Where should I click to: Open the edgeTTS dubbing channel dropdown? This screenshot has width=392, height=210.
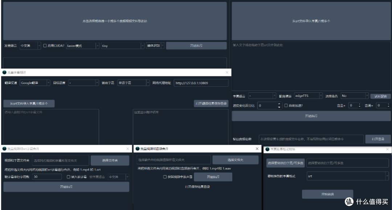coord(308,96)
